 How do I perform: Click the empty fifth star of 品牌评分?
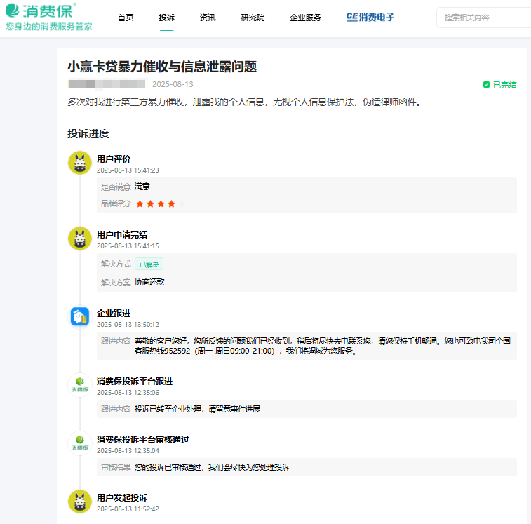point(182,203)
